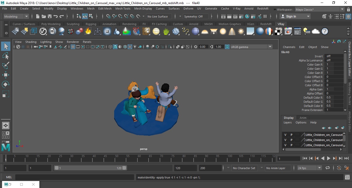Open the 24 fps frame rate dropdown
The height and width of the screenshot is (188, 352).
click(x=309, y=168)
